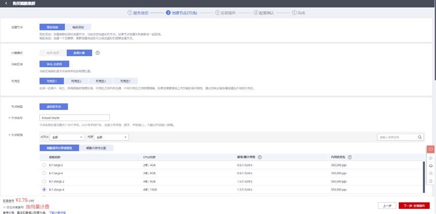
Task: Select 包年/包月 billing mode
Action: coord(53,53)
